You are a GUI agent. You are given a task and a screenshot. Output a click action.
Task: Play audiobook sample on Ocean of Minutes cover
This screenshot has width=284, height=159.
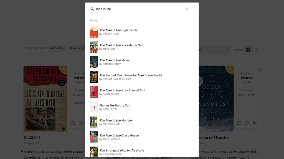point(230,69)
